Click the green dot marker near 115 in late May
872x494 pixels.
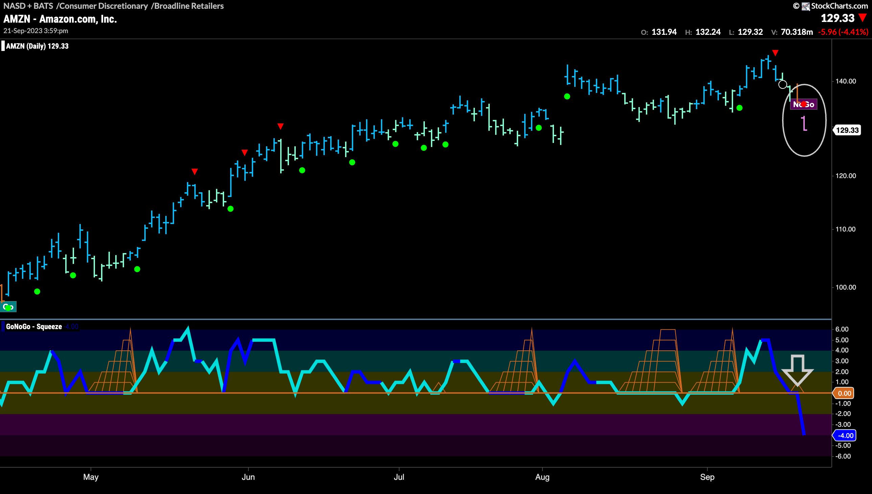231,209
